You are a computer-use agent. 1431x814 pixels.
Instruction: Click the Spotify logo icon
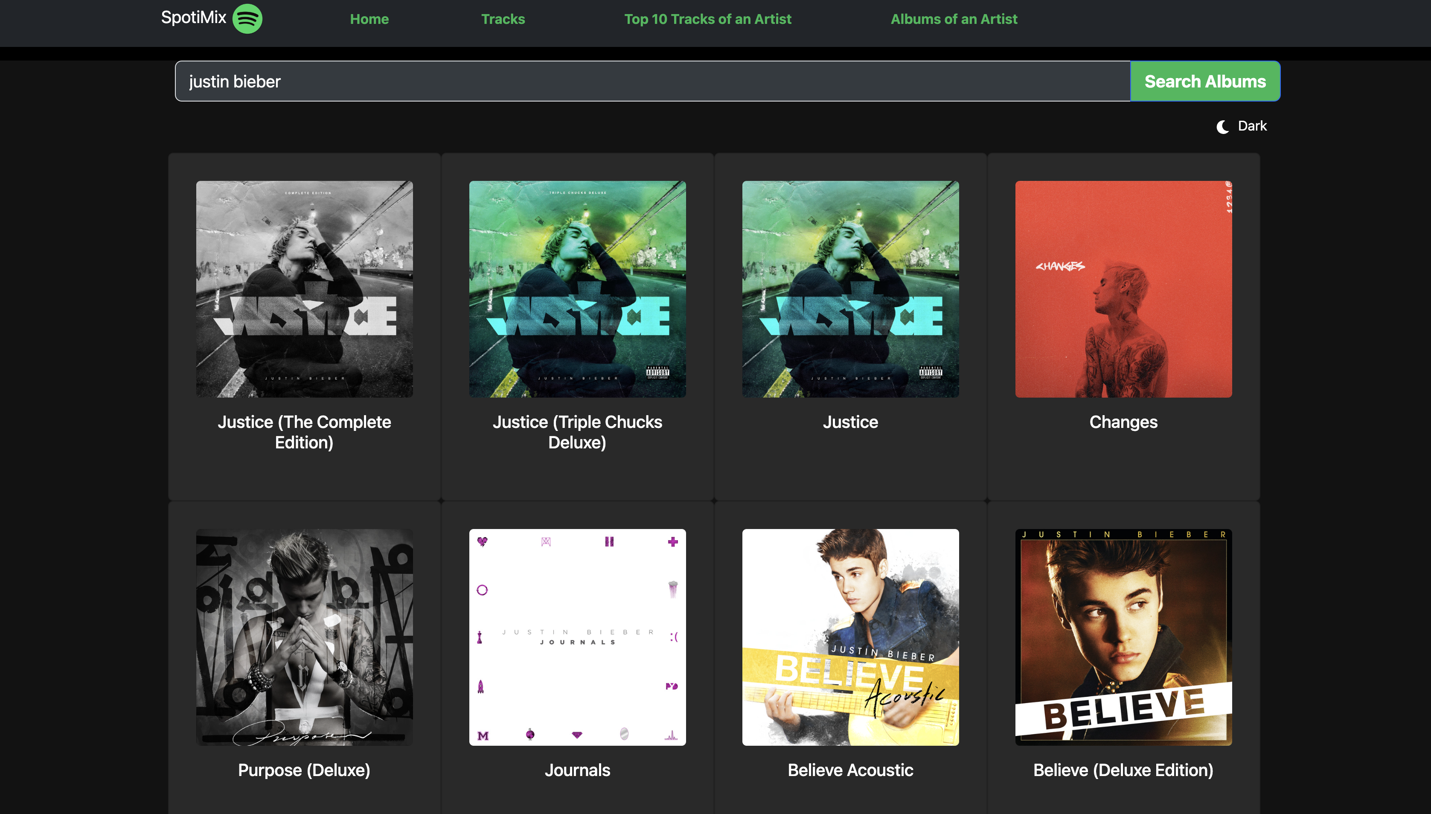click(247, 18)
